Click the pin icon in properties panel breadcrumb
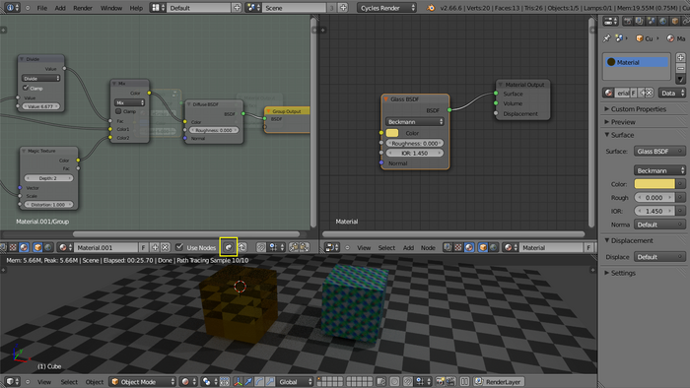Viewport: 690px width, 388px height. (x=607, y=38)
